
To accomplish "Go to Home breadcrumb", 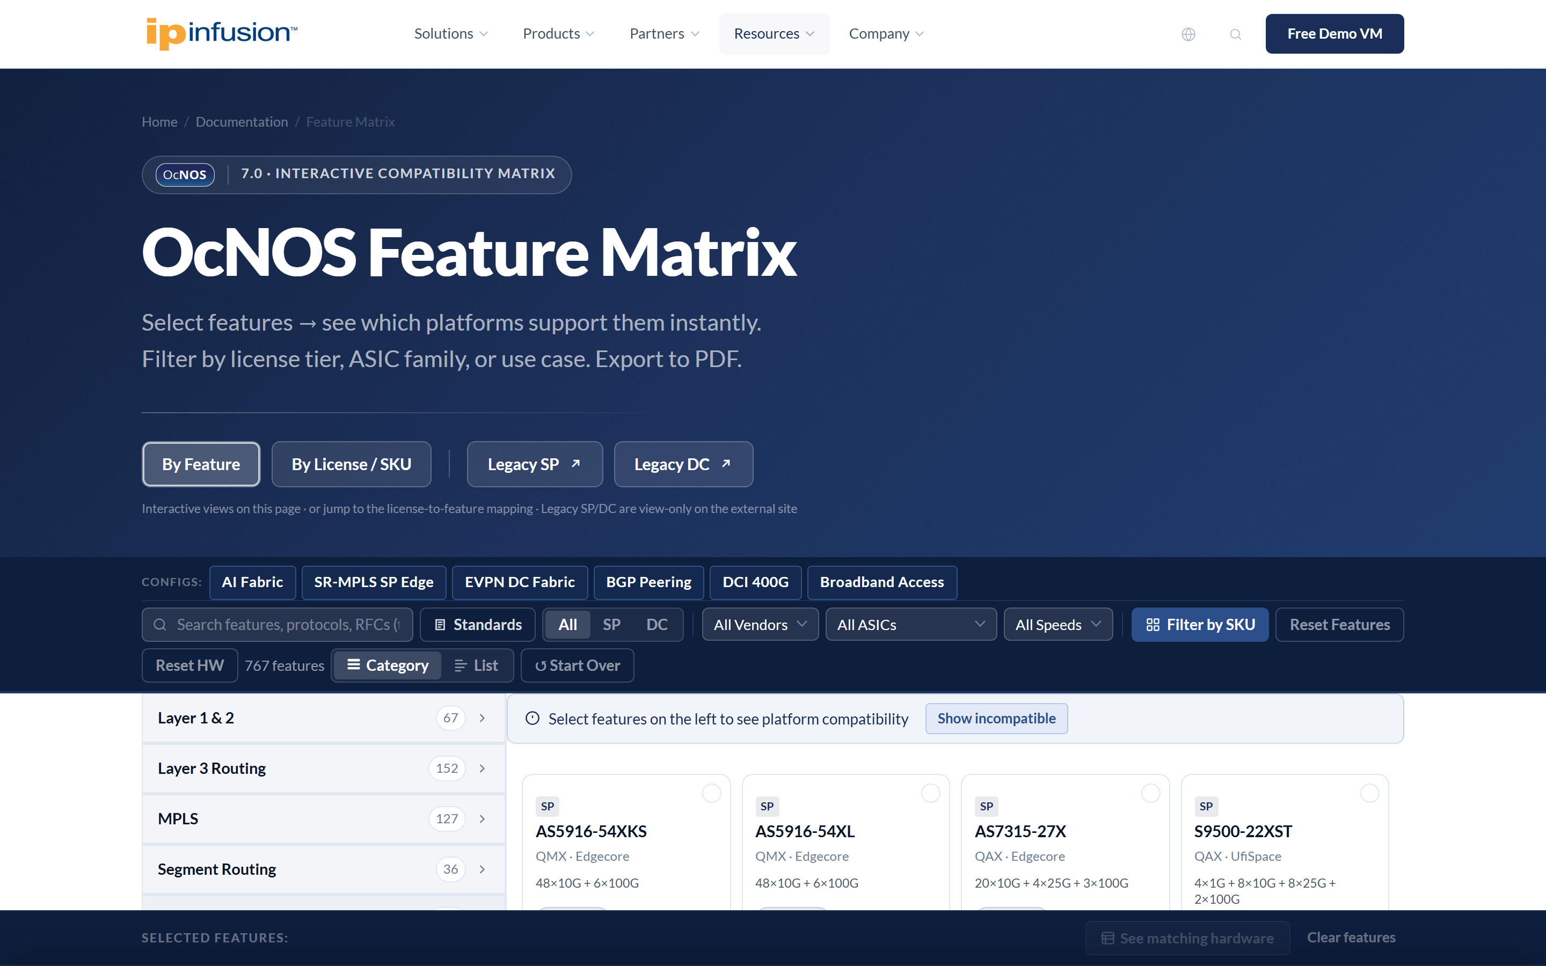I will tap(160, 122).
